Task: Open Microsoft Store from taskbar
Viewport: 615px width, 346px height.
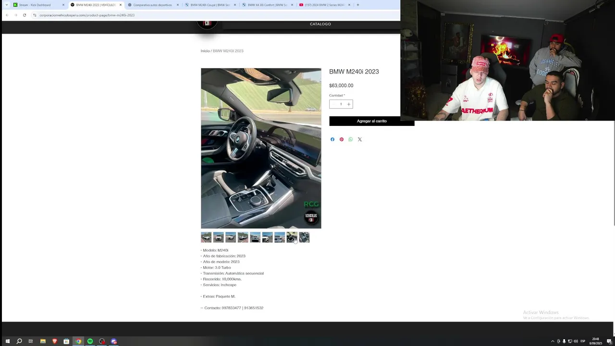Action: [66, 341]
